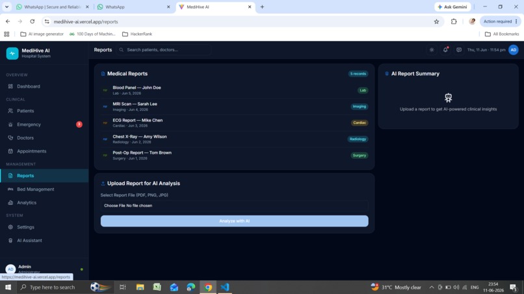Open notifications bell icon
Screen dimensions: 524x294
(x=445, y=50)
